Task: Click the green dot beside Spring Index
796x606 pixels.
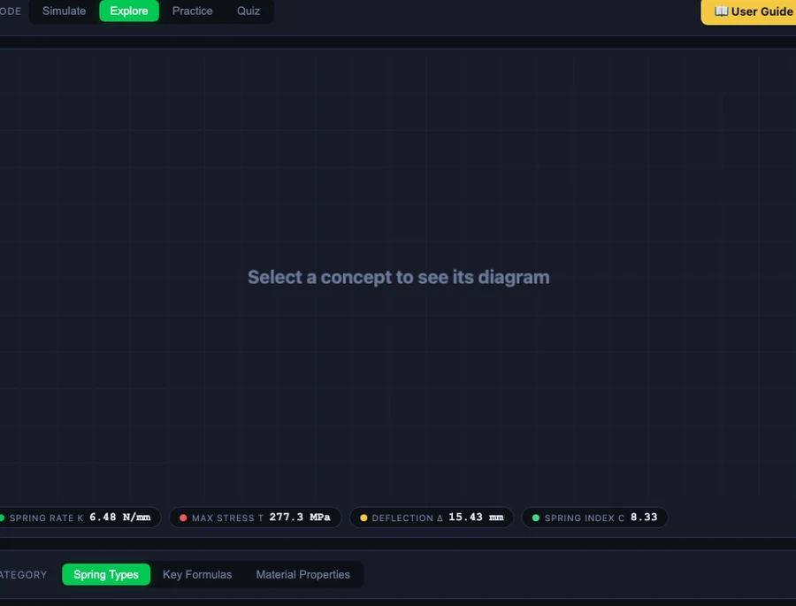Action: [x=536, y=518]
